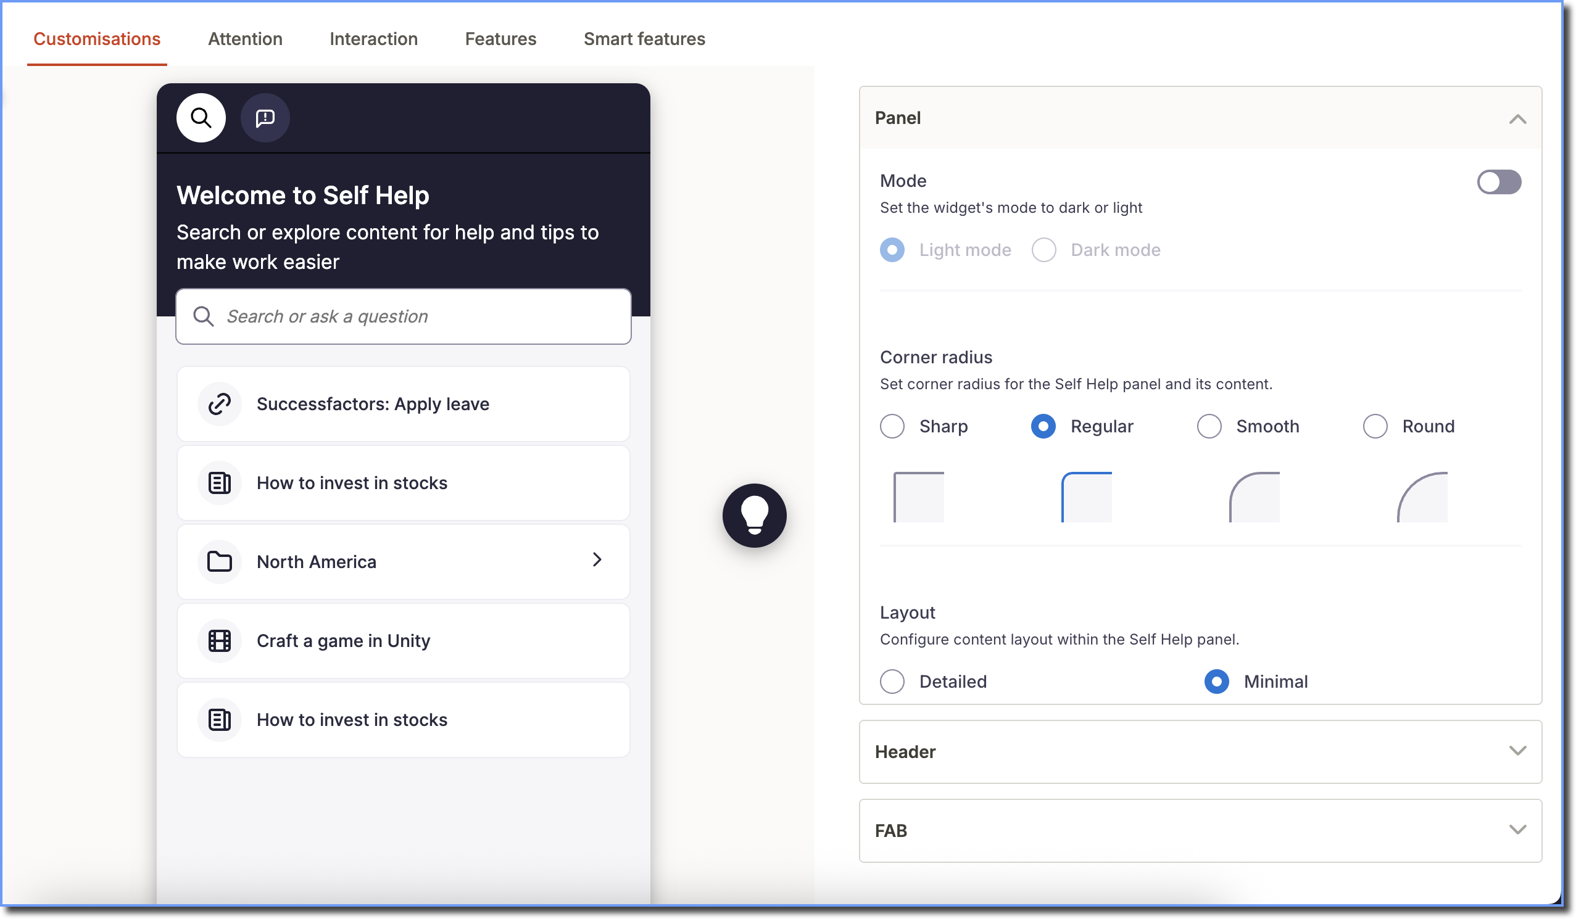
Task: Go to the Features tab
Action: pos(501,39)
